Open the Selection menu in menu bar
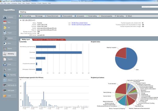Image resolution: width=158 pixels, height=111 pixels. (x=34, y=3)
